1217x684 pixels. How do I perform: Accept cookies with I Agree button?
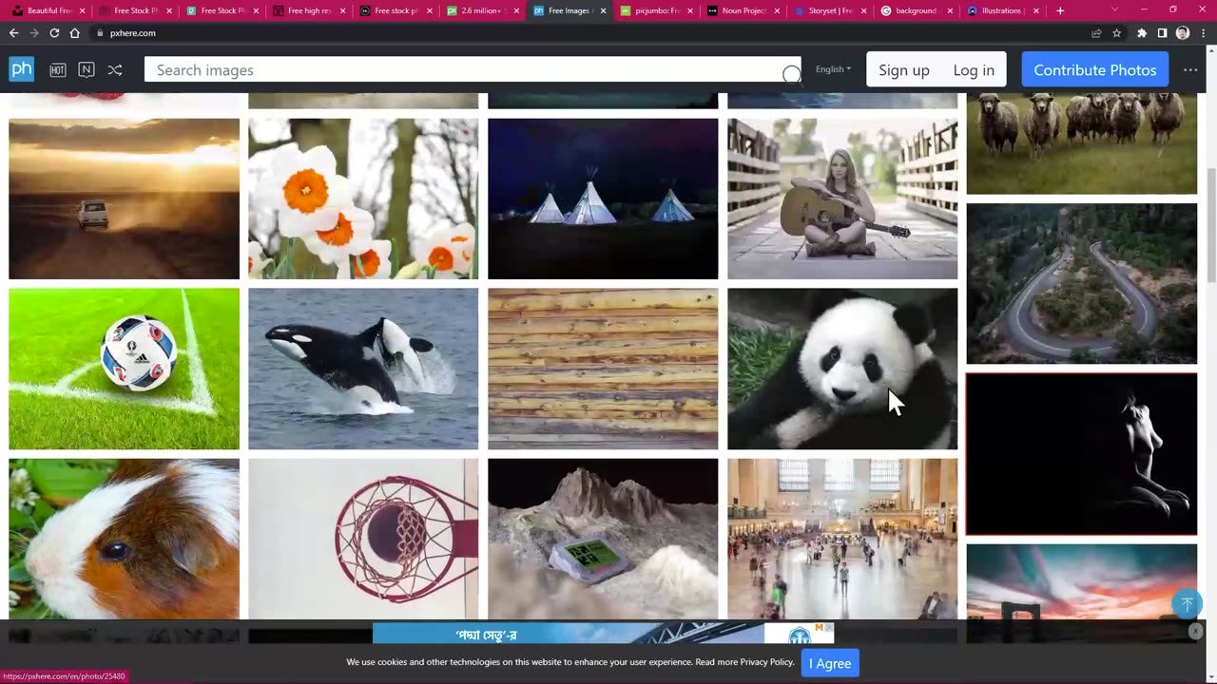pyautogui.click(x=830, y=663)
